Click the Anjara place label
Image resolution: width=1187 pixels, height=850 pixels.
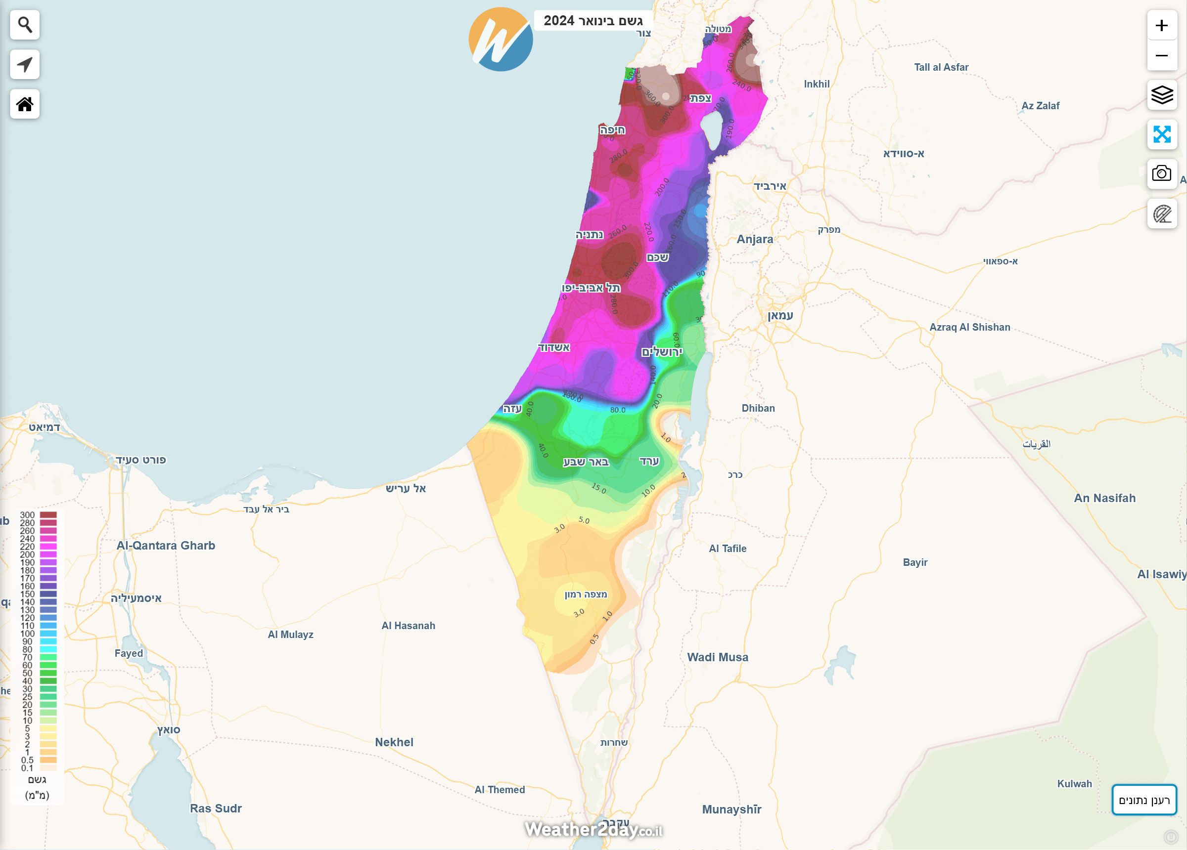pyautogui.click(x=755, y=239)
